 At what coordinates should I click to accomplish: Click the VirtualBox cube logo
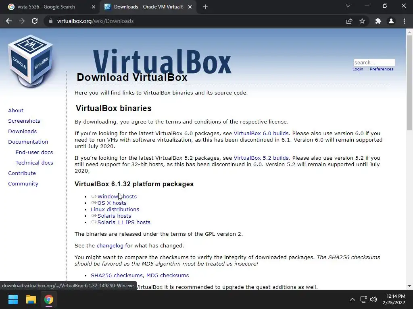click(x=31, y=61)
